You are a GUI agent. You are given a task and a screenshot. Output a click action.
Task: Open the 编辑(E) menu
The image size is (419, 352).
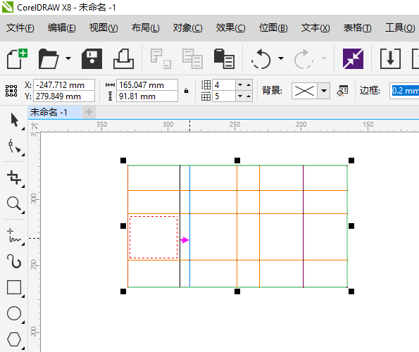tap(62, 27)
